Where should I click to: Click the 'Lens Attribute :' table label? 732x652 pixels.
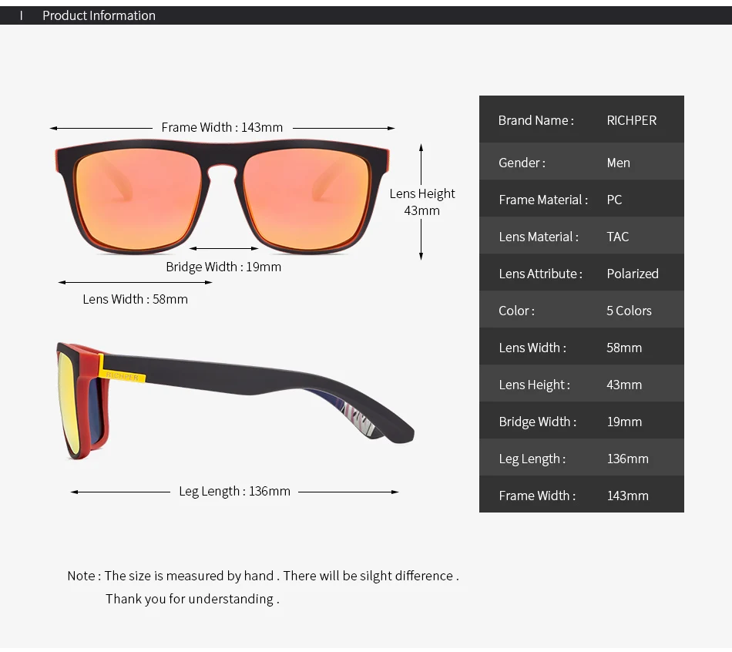[x=541, y=274]
